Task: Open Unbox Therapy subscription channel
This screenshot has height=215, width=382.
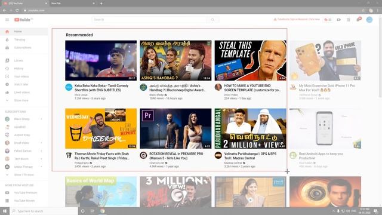Action: click(24, 167)
